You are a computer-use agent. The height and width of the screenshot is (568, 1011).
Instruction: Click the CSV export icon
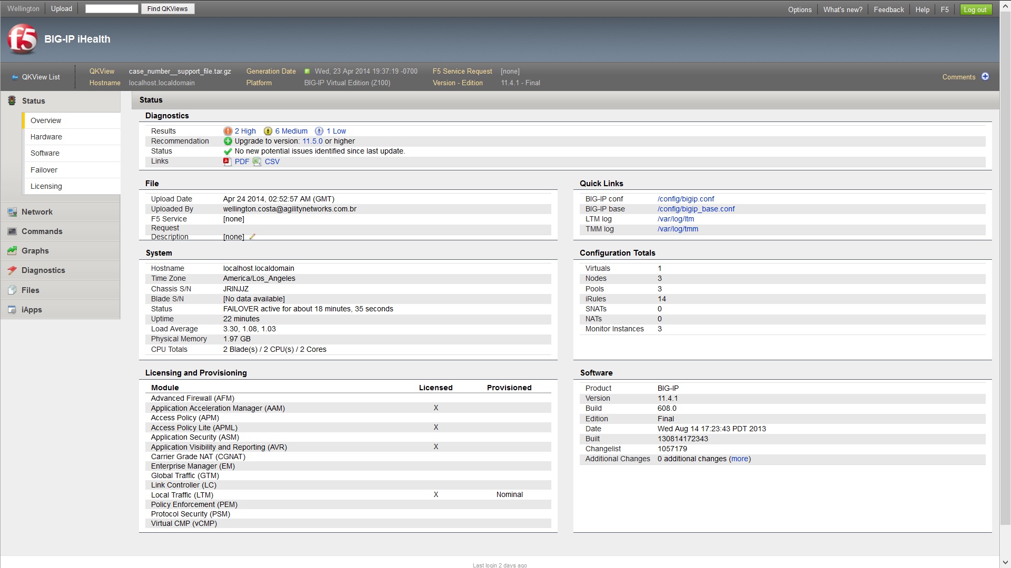(257, 161)
